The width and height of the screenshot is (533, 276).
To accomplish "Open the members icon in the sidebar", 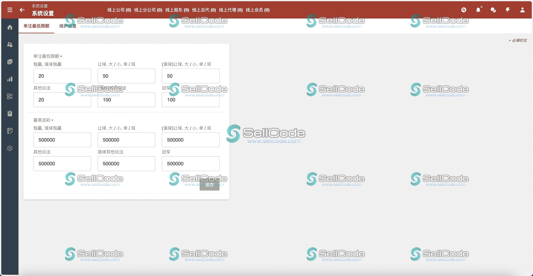I will [10, 44].
